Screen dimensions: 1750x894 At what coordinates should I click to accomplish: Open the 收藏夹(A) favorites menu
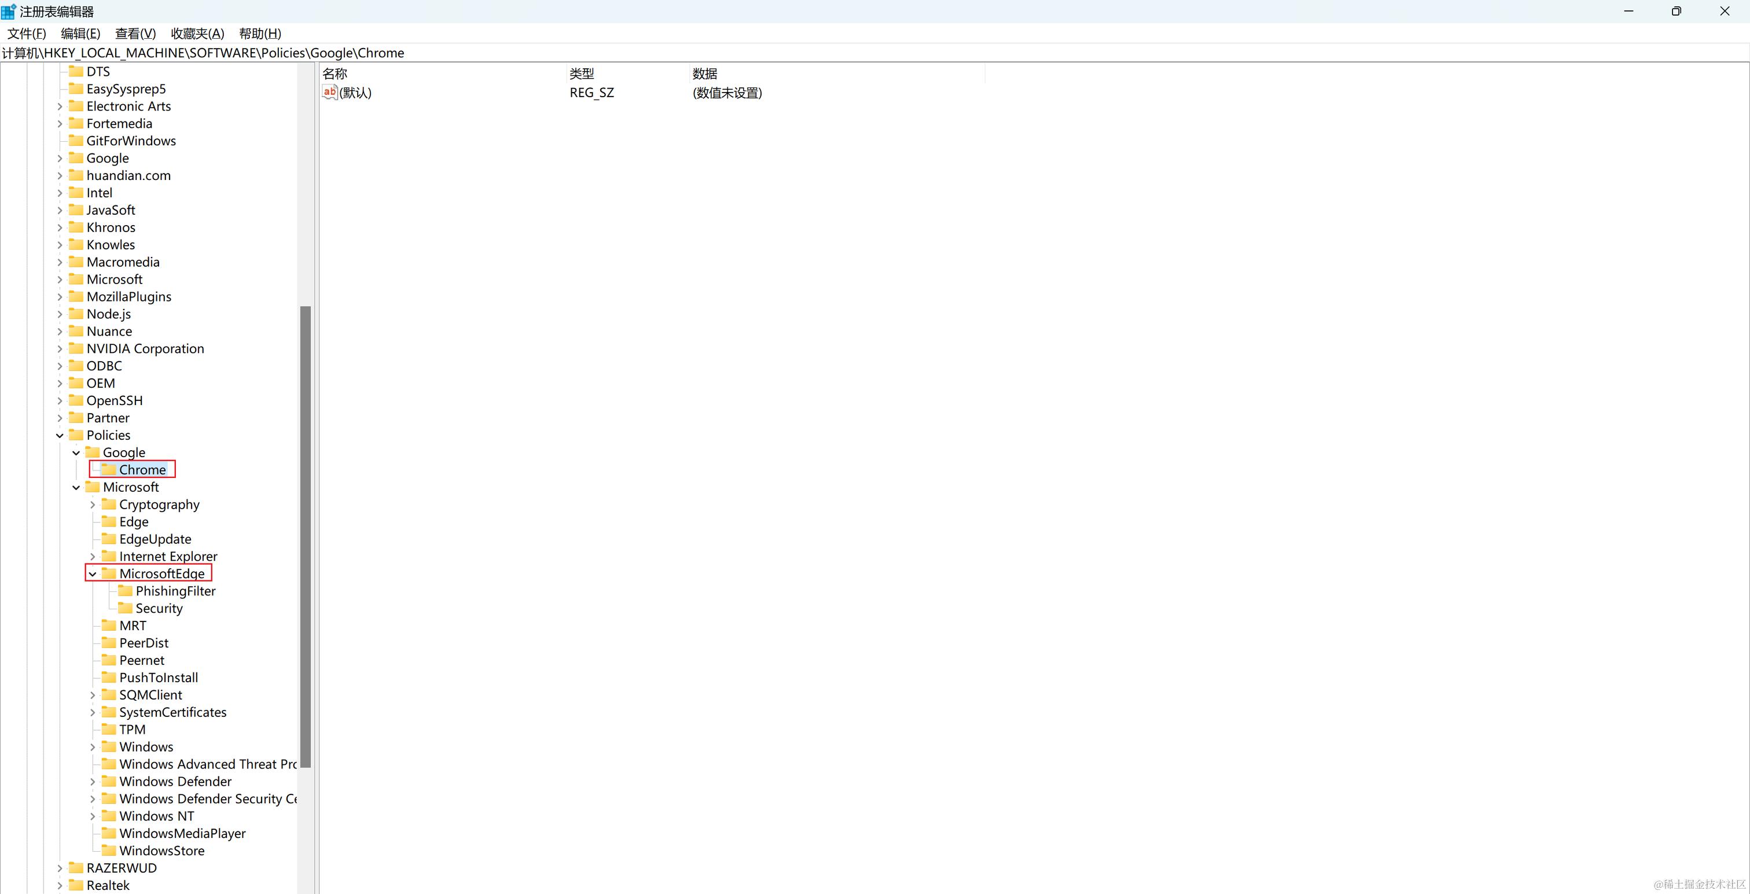pos(197,34)
